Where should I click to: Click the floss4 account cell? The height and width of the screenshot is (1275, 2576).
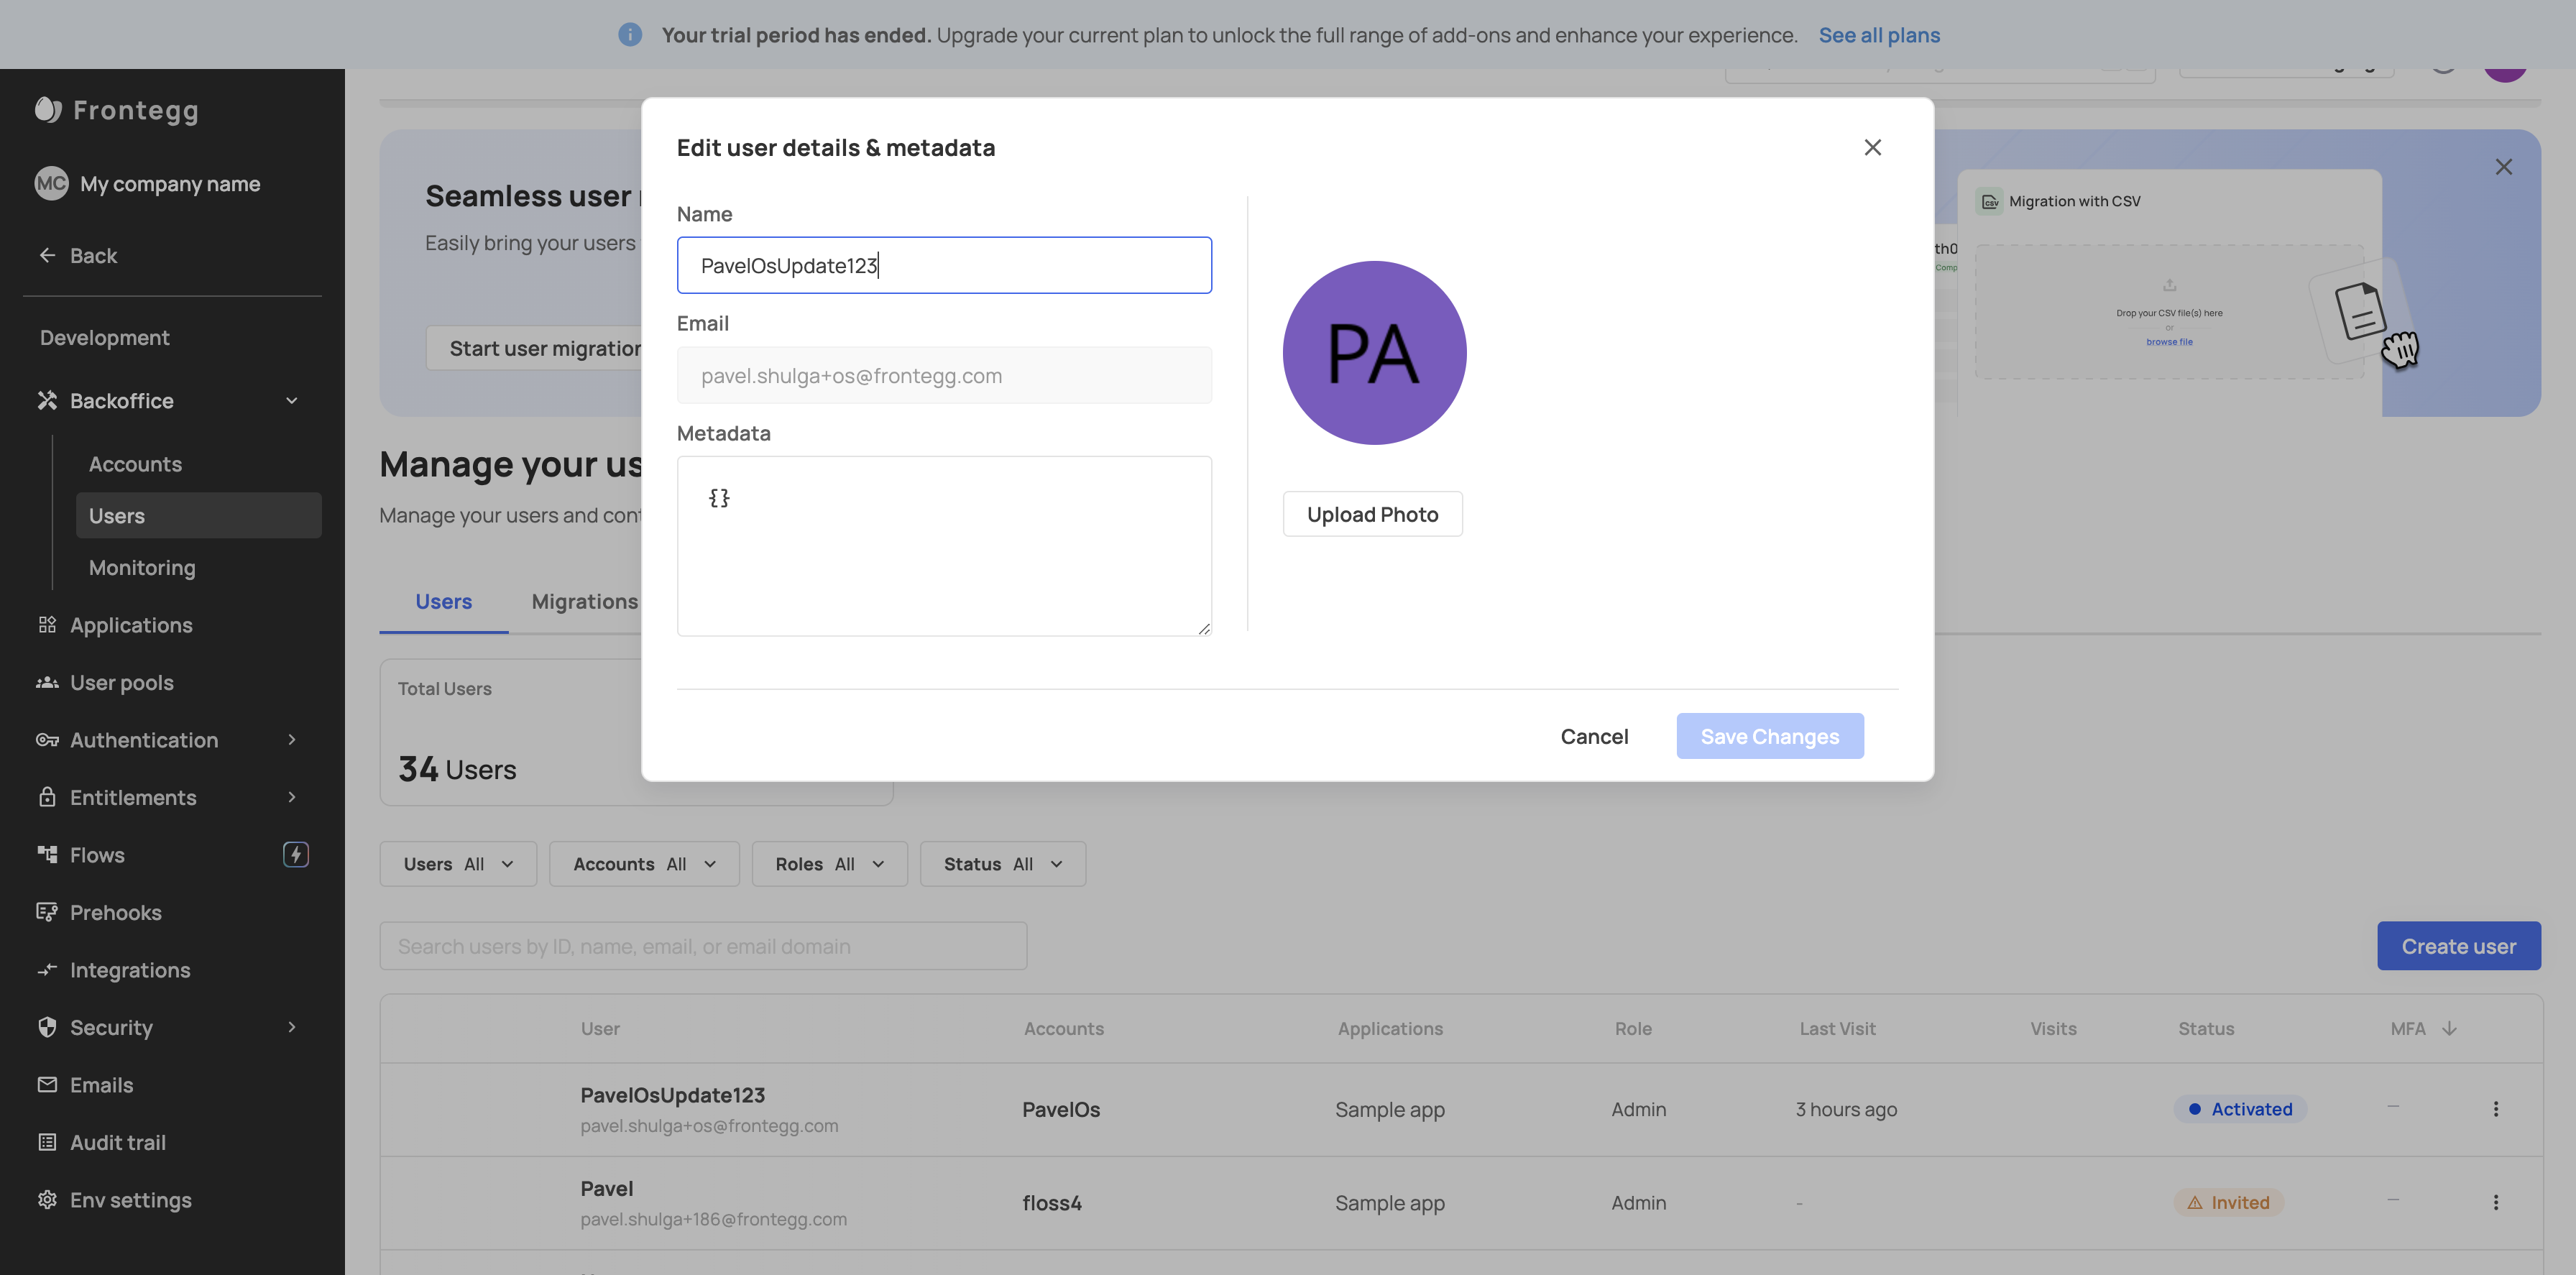(x=1051, y=1202)
